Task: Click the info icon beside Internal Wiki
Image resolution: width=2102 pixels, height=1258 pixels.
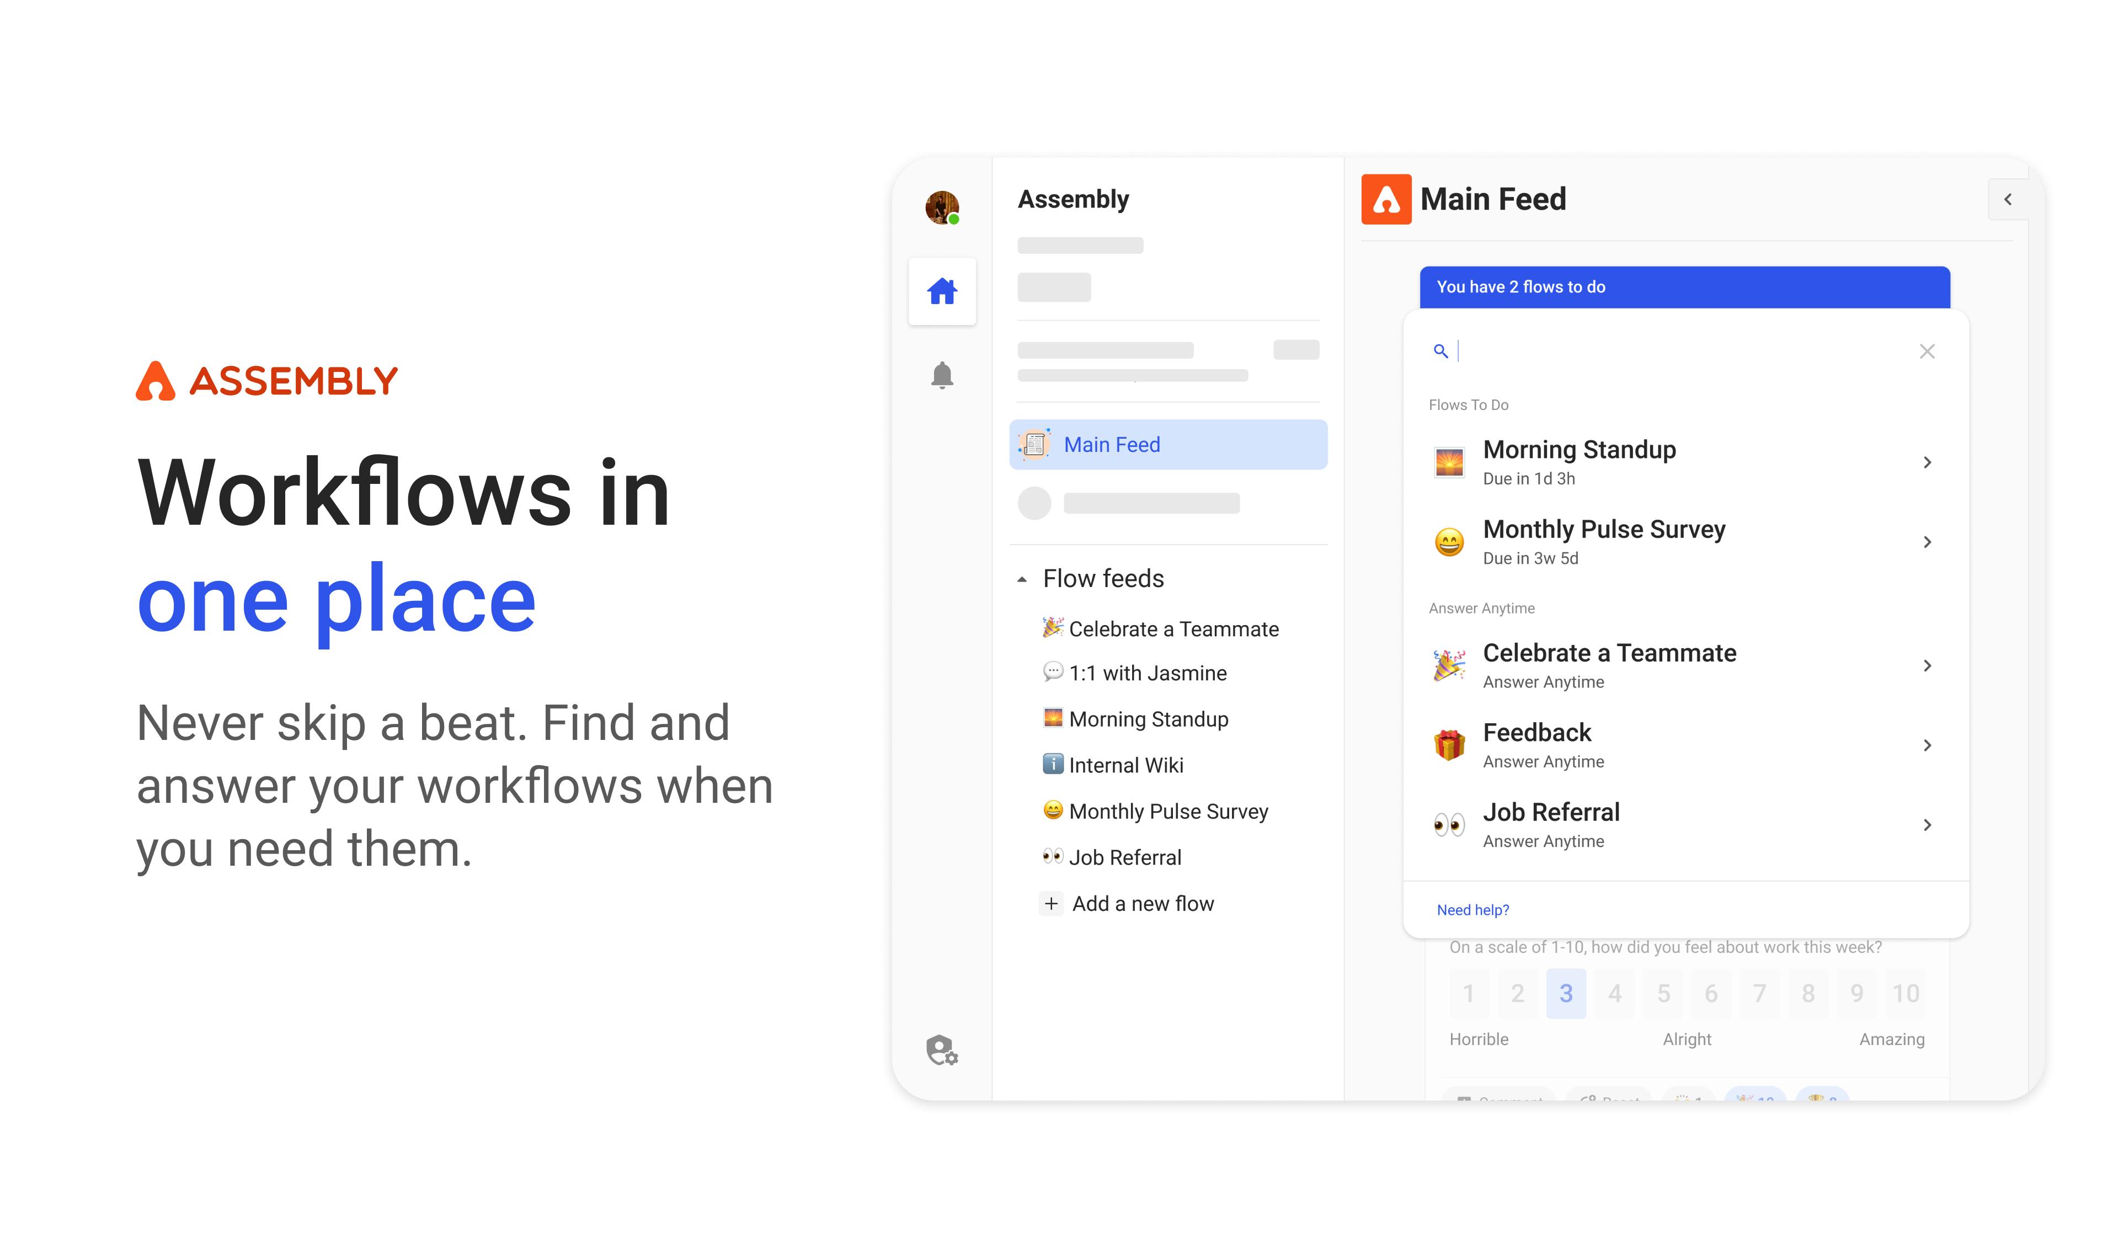Action: (1053, 764)
